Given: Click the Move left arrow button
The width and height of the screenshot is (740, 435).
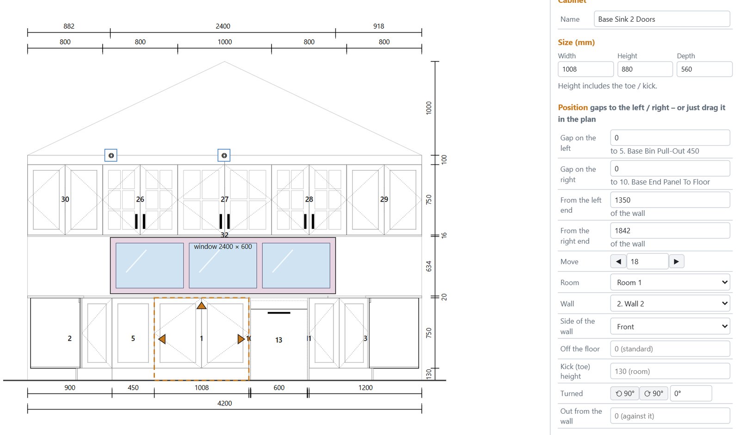Looking at the screenshot, I should point(618,262).
